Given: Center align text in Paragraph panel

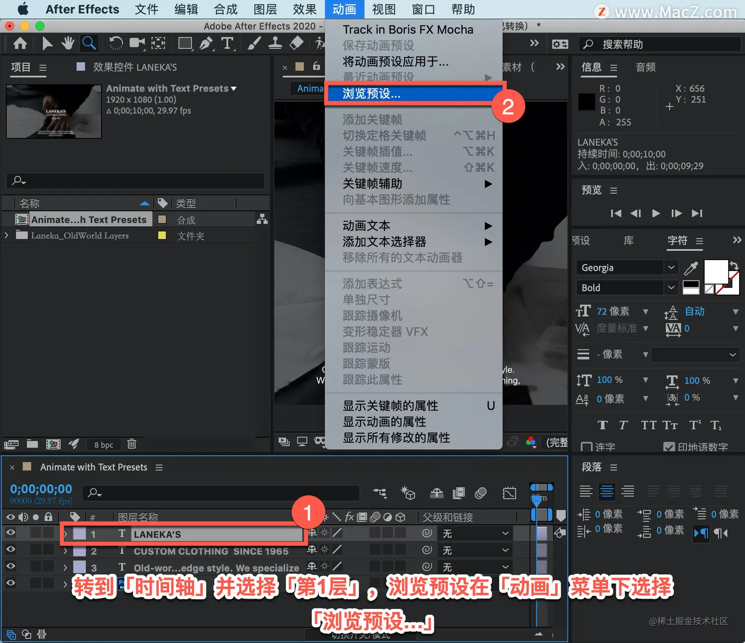Looking at the screenshot, I should [607, 491].
